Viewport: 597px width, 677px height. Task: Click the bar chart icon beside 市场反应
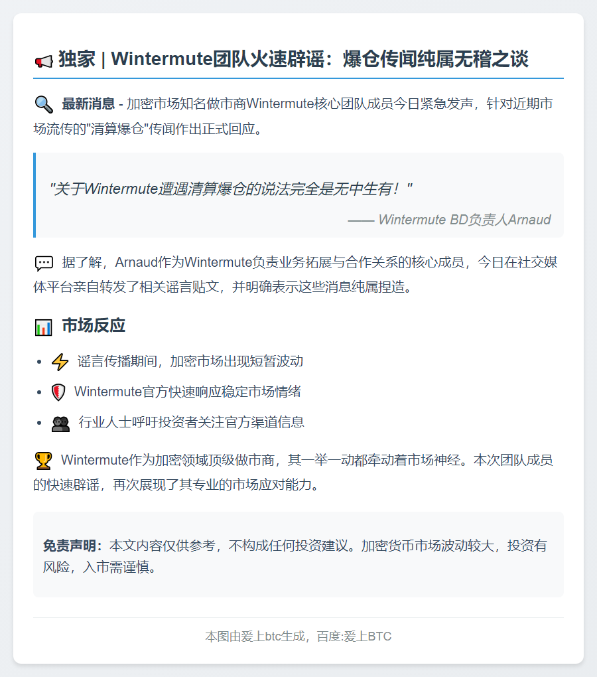pos(44,327)
